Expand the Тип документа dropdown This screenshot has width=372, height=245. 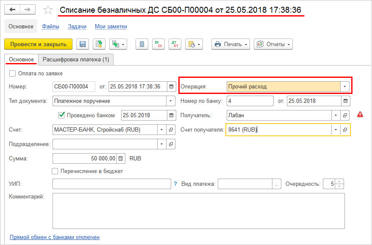tap(171, 101)
